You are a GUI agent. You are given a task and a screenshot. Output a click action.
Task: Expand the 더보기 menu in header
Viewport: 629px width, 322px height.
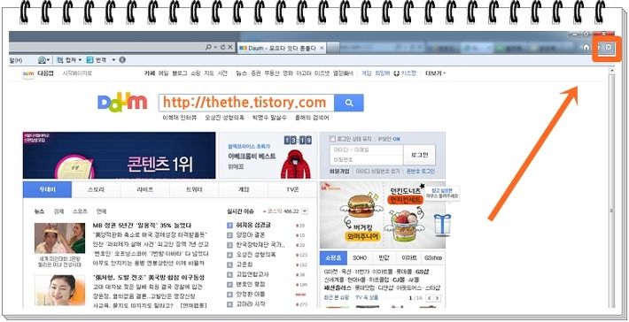tap(435, 73)
